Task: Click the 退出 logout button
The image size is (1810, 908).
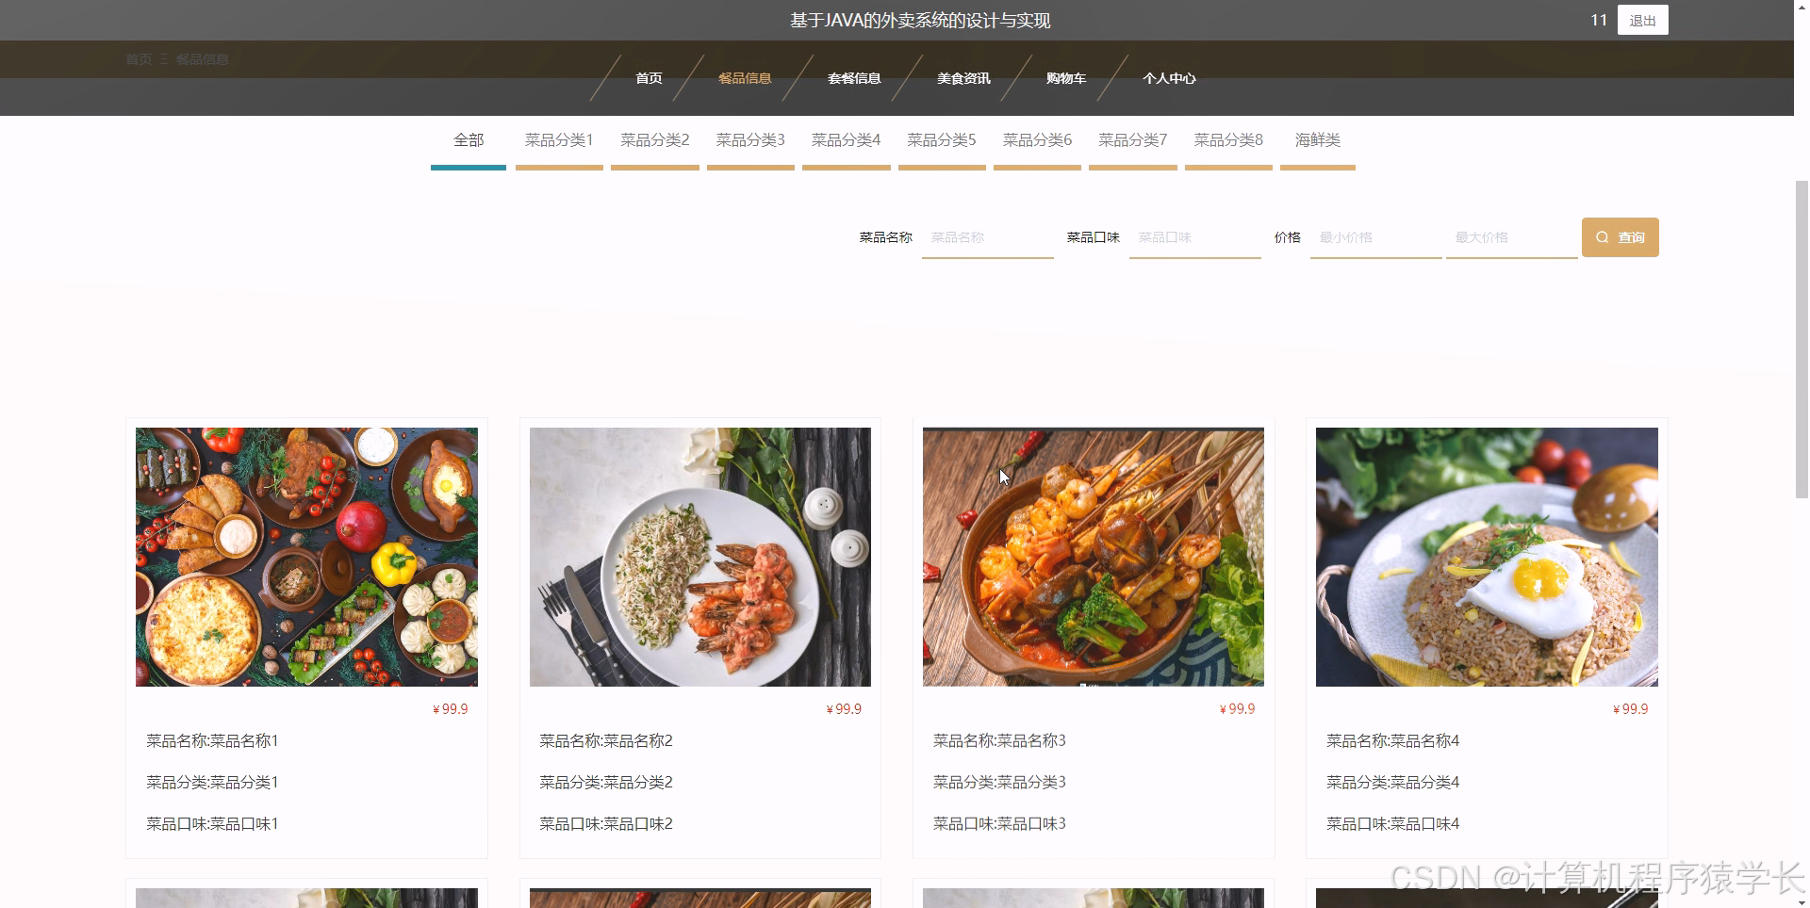Action: [x=1642, y=20]
